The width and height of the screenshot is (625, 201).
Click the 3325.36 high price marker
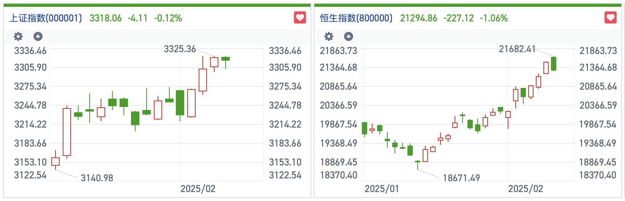180,49
